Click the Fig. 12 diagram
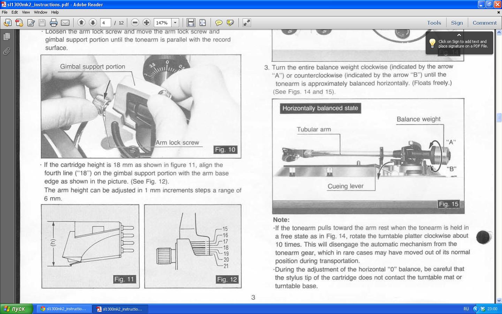 tap(193, 246)
